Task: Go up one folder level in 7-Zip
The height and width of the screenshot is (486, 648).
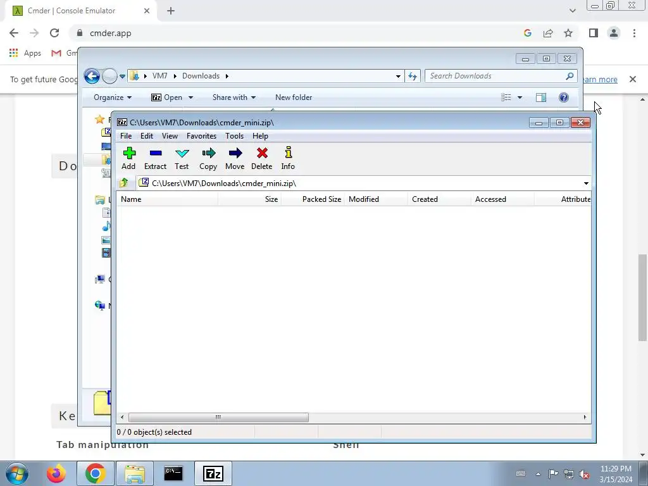Action: coord(123,183)
